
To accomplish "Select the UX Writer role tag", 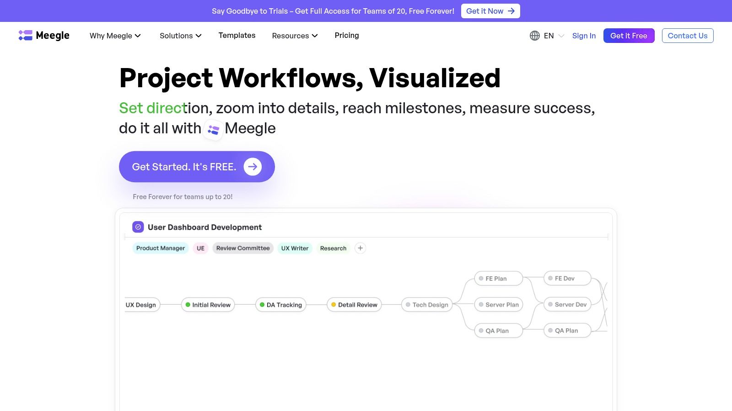I will (295, 248).
